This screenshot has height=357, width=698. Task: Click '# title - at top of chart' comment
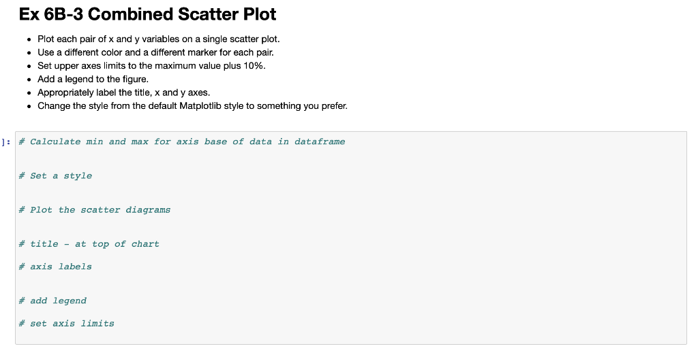[89, 244]
